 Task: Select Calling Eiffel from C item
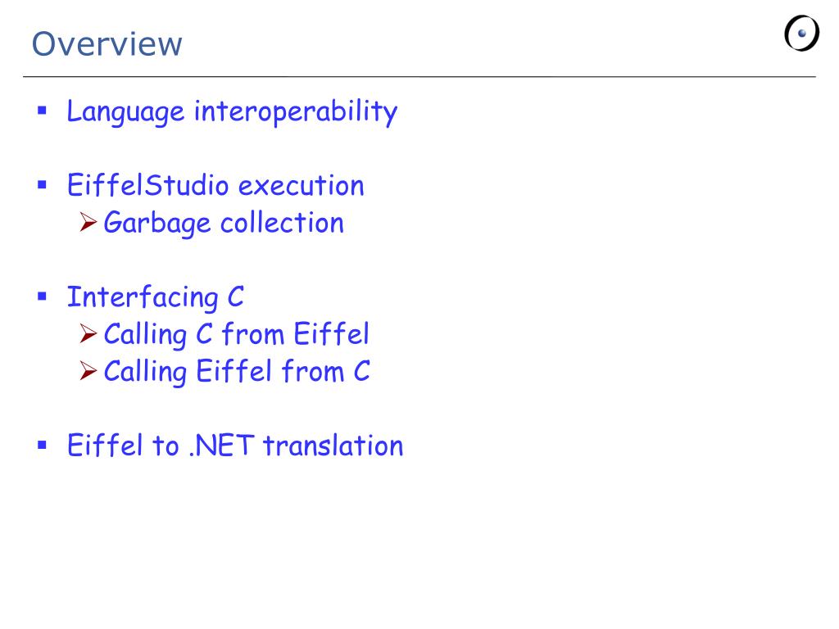(237, 372)
